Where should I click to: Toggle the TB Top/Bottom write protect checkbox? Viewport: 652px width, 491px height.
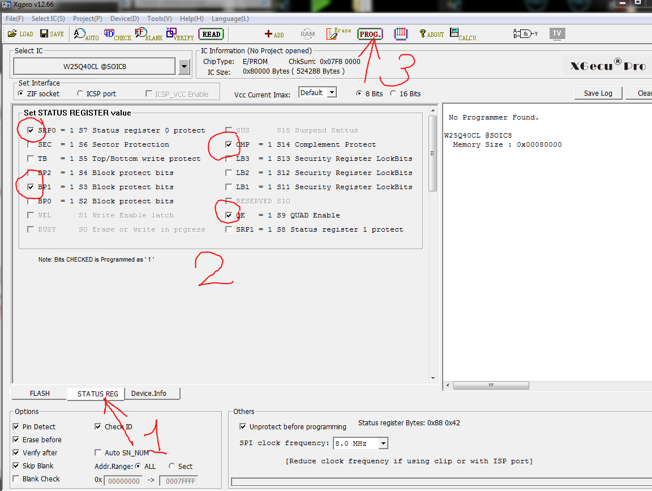(x=31, y=159)
